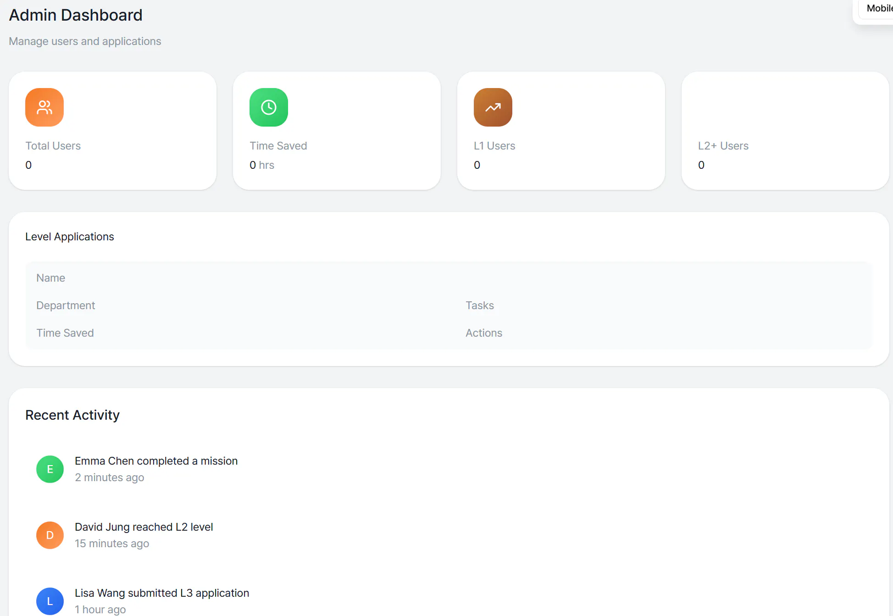The height and width of the screenshot is (616, 893).
Task: Click the Name column header
Action: click(51, 278)
